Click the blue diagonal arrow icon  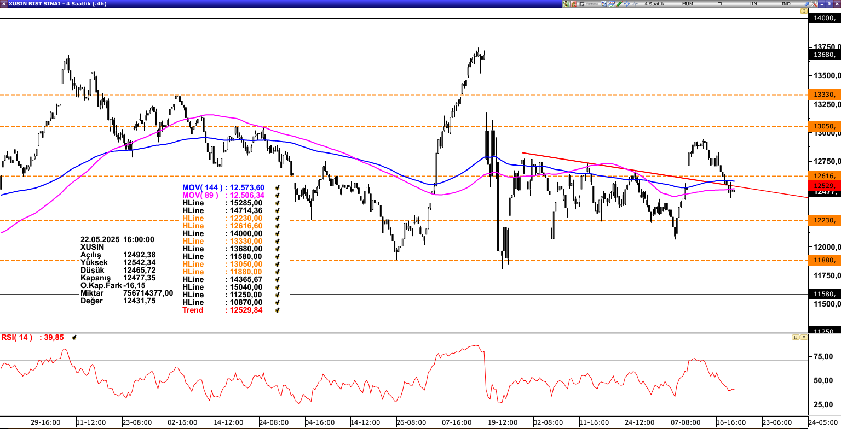click(807, 4)
